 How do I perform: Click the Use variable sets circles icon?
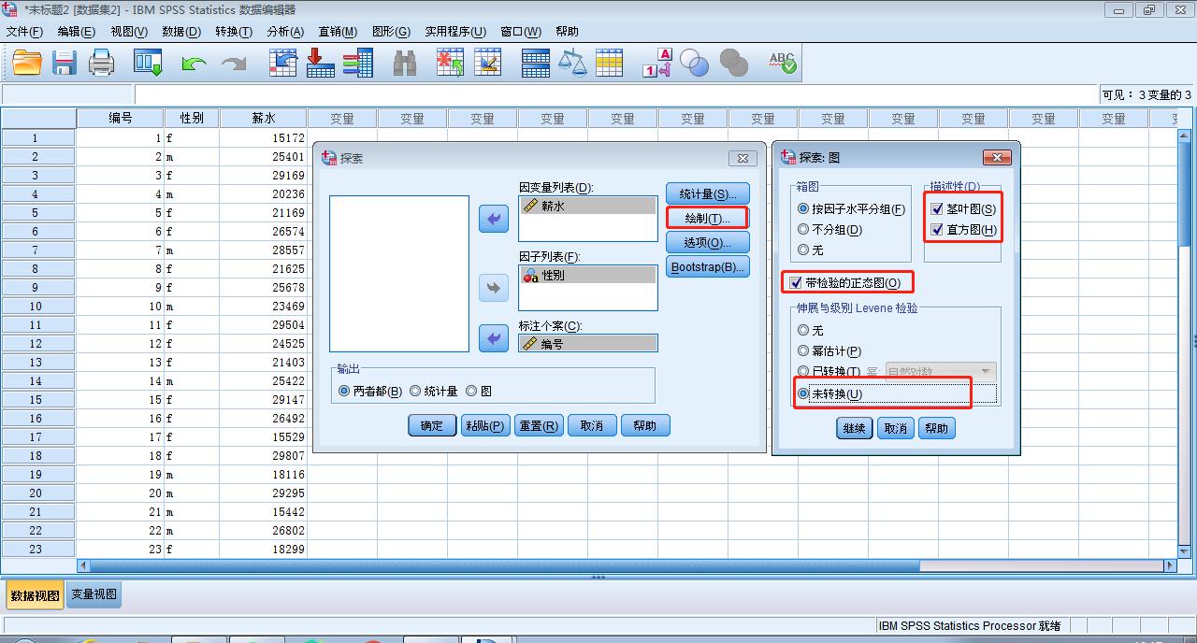point(694,63)
